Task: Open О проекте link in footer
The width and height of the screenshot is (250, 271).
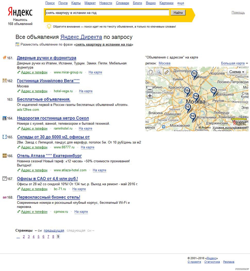Action: tap(194, 262)
